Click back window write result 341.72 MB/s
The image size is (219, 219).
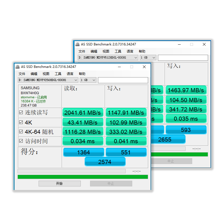click(186, 109)
